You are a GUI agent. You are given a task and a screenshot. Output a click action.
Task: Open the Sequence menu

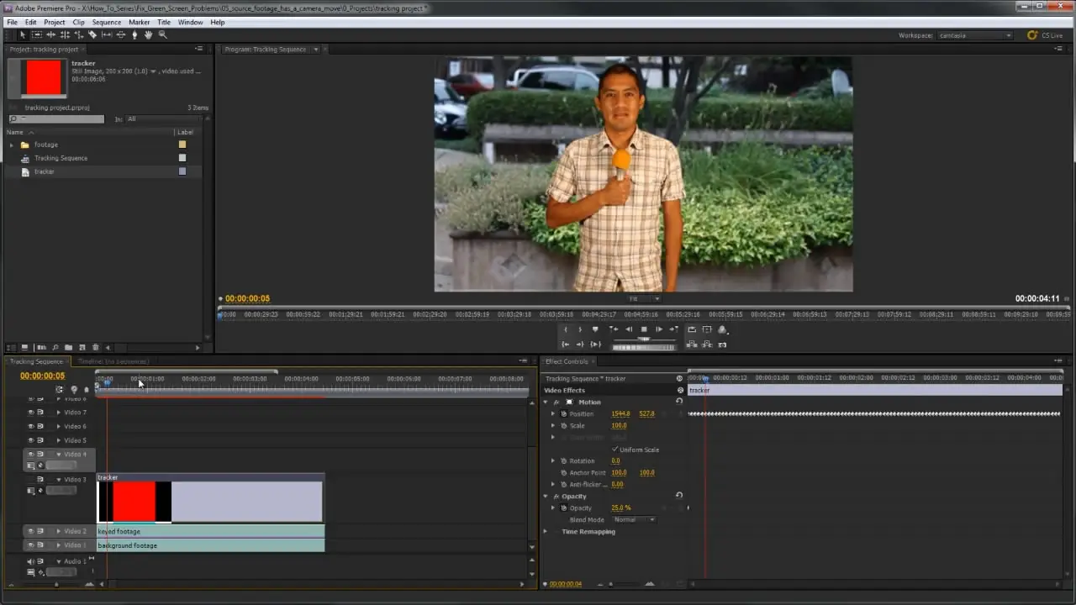[x=106, y=22]
